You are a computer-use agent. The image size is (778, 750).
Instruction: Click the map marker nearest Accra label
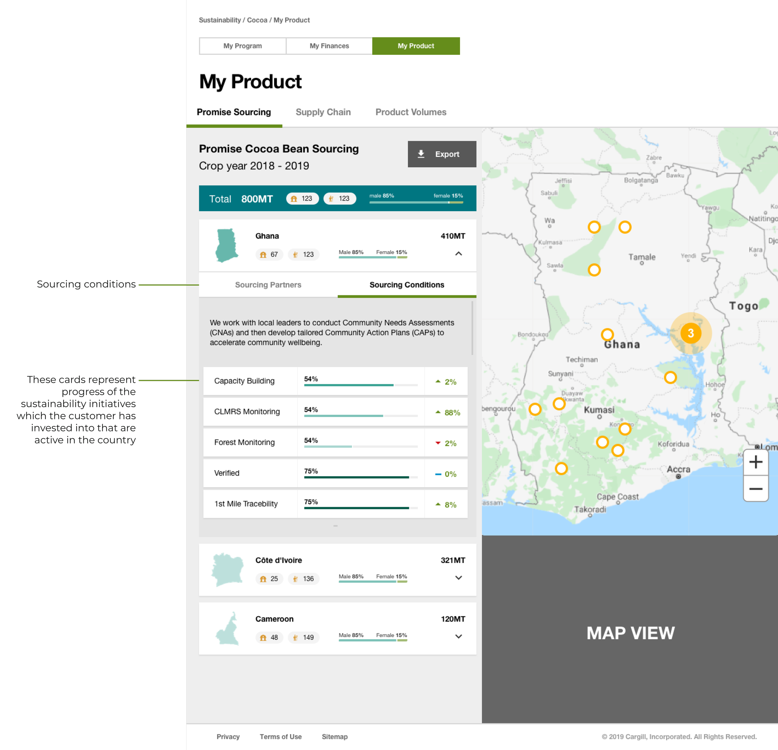click(618, 450)
